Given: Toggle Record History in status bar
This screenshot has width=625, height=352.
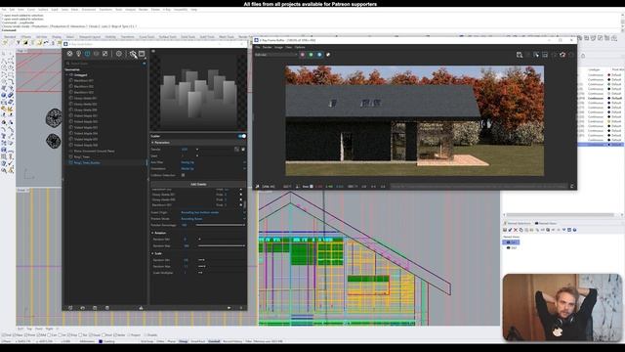Looking at the screenshot, I should coord(232,341).
